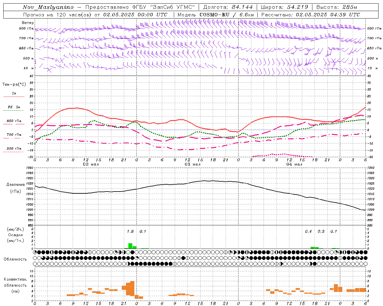Click the tallest orange convective cloud bar
The height and width of the screenshot is (306, 383).
pos(132,288)
